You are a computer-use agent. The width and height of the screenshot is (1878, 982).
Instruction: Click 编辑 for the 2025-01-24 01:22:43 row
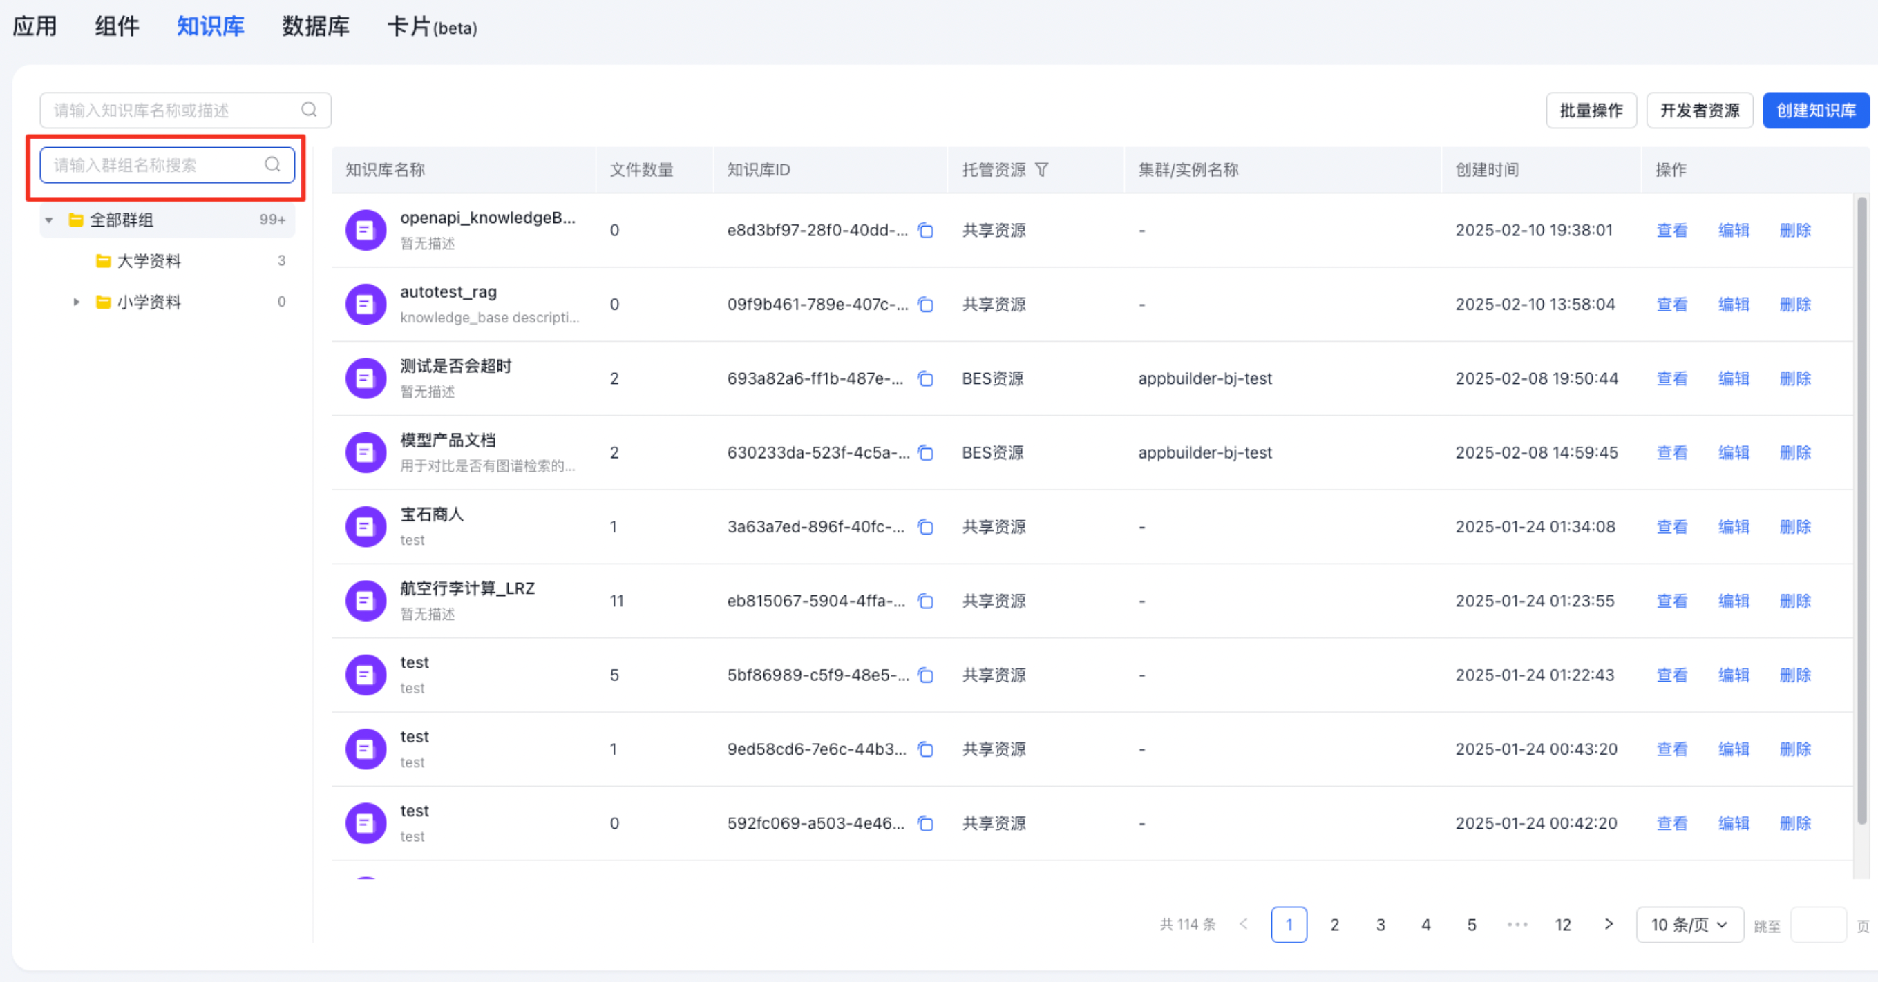[1734, 675]
